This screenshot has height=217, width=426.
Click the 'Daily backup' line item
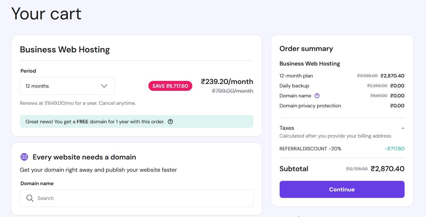(x=294, y=86)
